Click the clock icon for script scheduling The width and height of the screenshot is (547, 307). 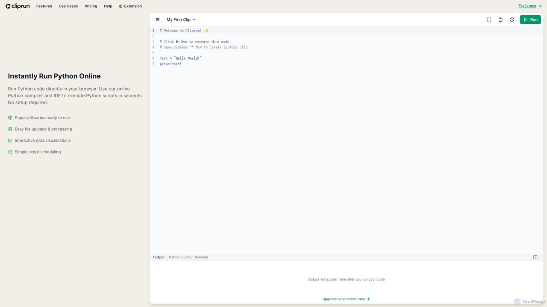[x=10, y=152]
